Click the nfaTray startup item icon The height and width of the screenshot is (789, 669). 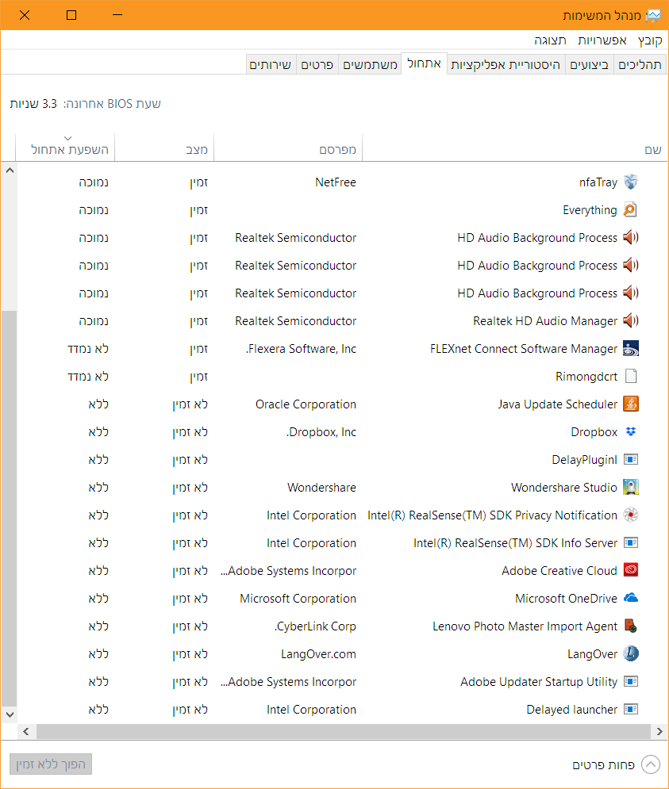coord(631,182)
